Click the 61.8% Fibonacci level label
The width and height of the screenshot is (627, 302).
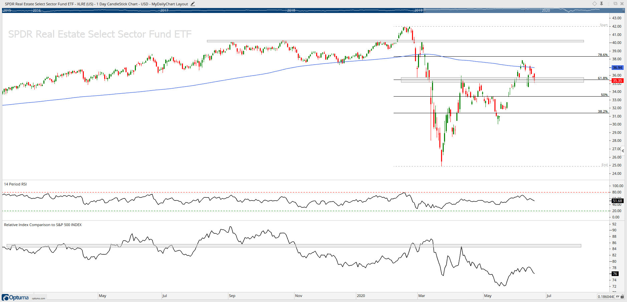point(603,78)
